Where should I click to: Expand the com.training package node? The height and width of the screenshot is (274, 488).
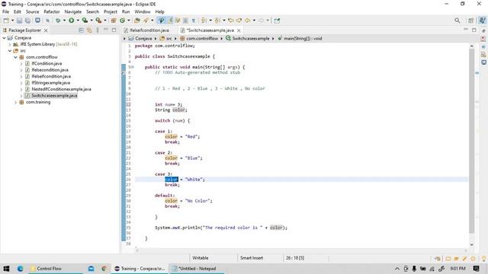[15, 102]
